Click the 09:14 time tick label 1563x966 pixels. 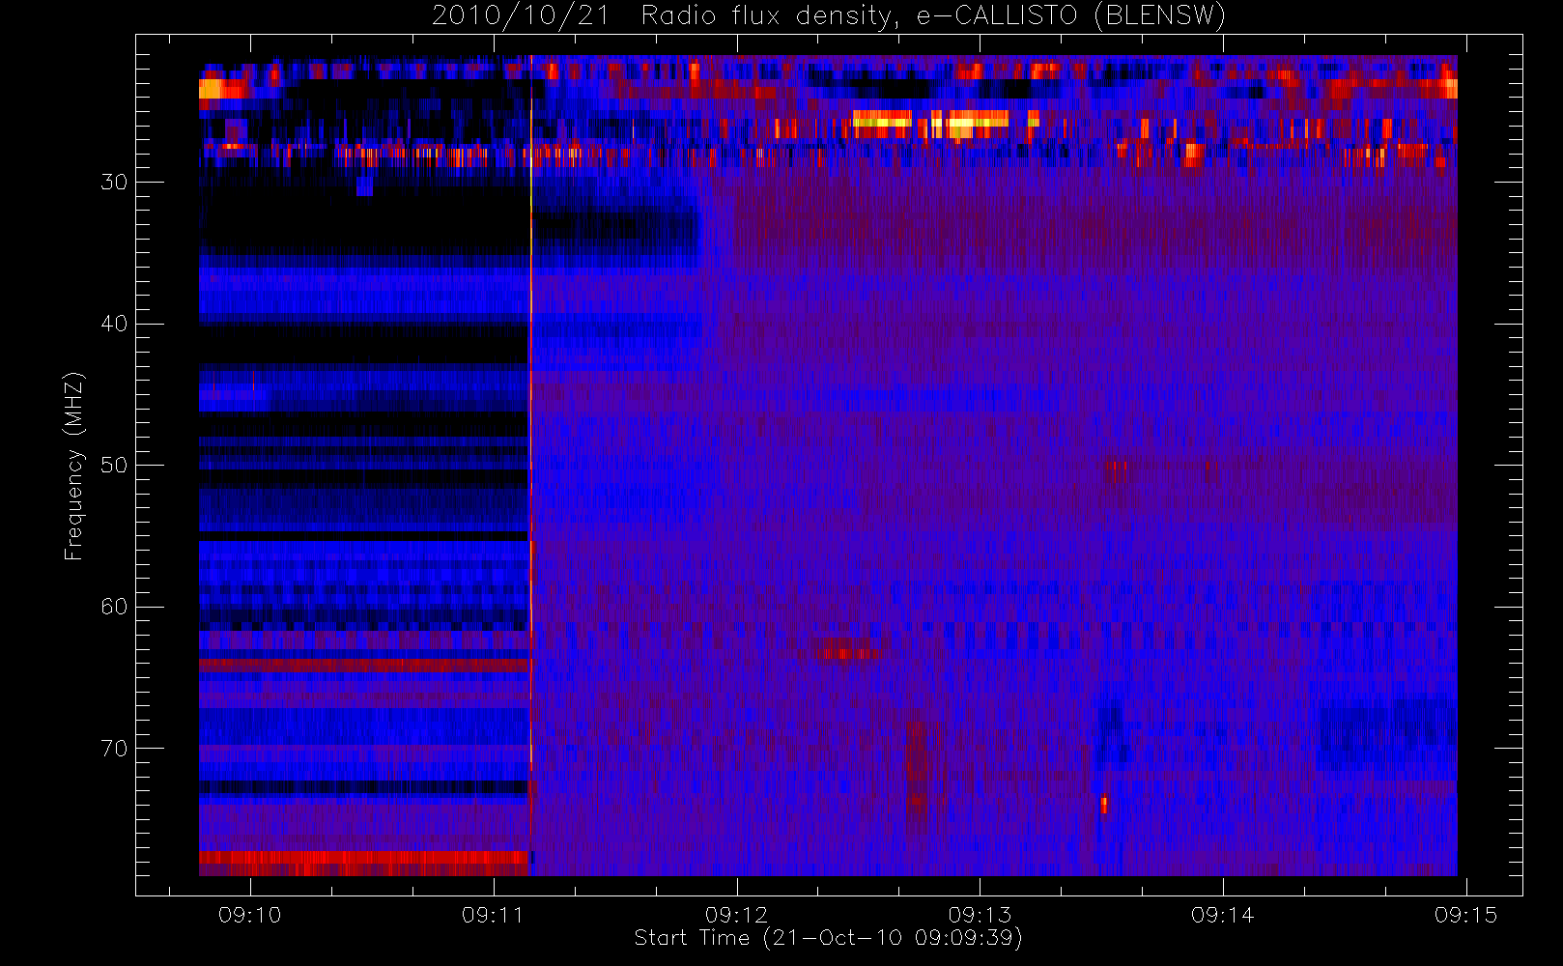pyautogui.click(x=1223, y=915)
